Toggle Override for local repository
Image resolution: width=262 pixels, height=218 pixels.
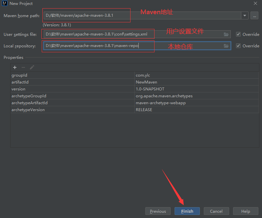tap(238, 46)
